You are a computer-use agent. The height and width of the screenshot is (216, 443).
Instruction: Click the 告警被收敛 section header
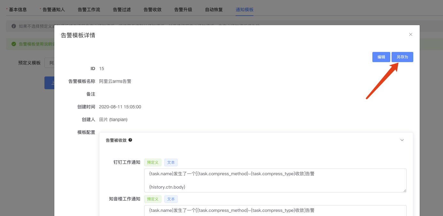[x=256, y=140]
